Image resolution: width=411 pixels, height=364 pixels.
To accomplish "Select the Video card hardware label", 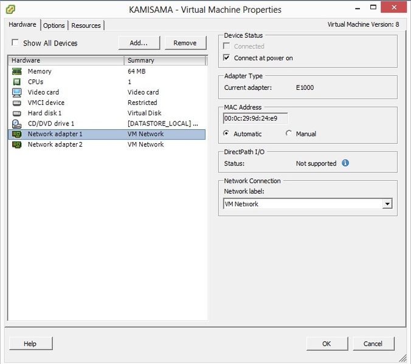I will tap(43, 92).
